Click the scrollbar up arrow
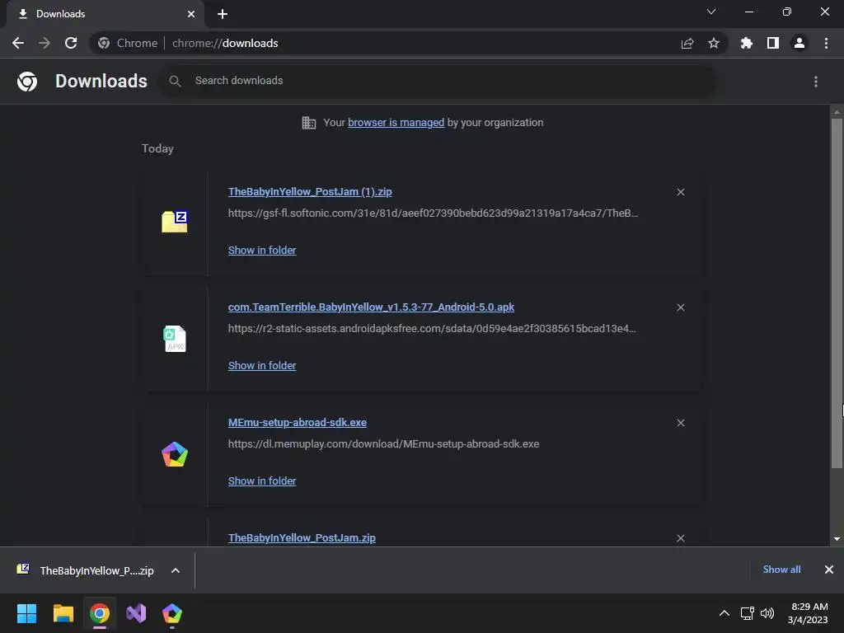The height and width of the screenshot is (633, 844). (x=837, y=112)
